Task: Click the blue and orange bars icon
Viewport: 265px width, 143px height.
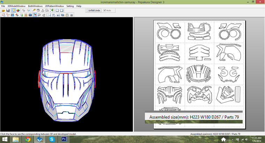Action: click(63, 15)
